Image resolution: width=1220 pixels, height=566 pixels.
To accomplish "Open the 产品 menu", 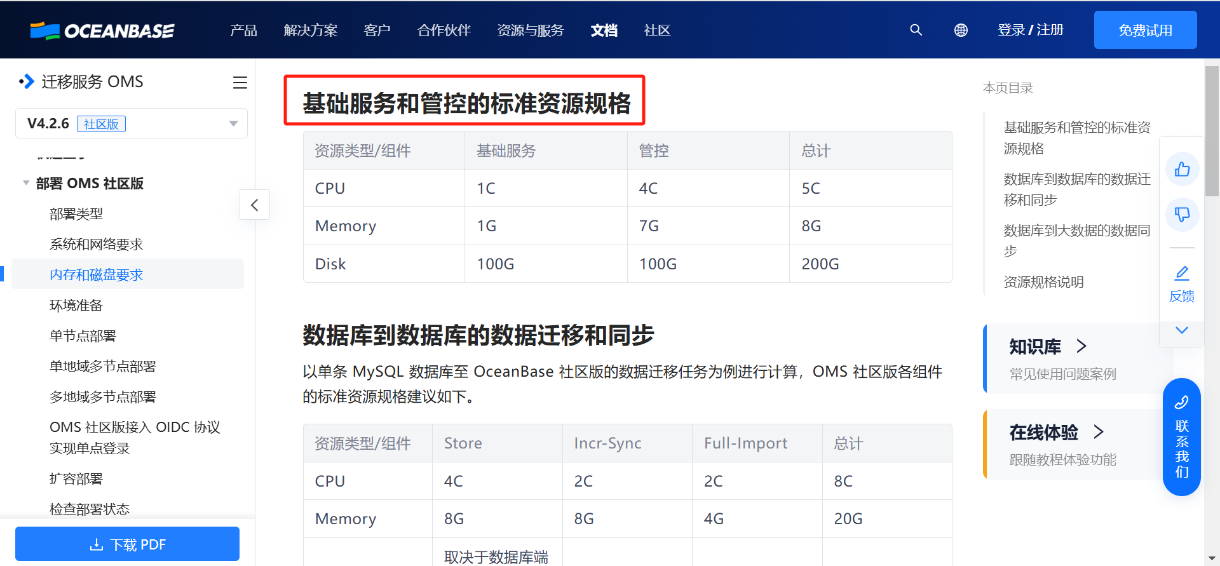I will point(243,30).
